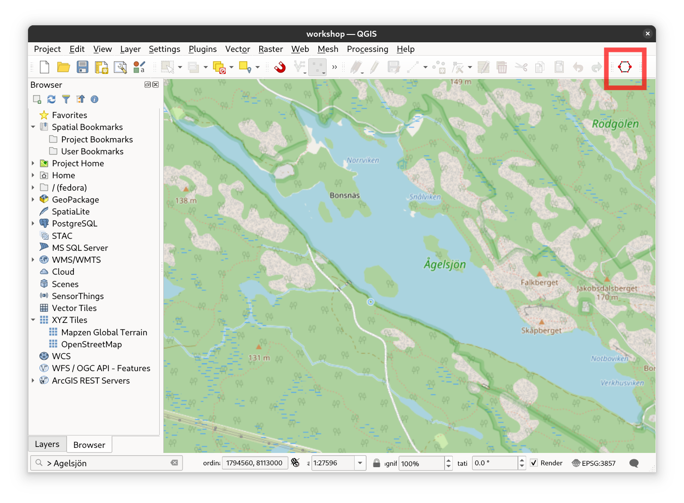Image resolution: width=684 pixels, height=503 pixels.
Task: Click the Filter Browser funnel icon
Action: pyautogui.click(x=66, y=99)
